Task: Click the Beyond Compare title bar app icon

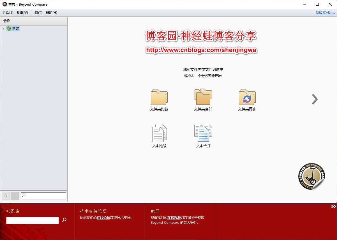Action: (5, 4)
